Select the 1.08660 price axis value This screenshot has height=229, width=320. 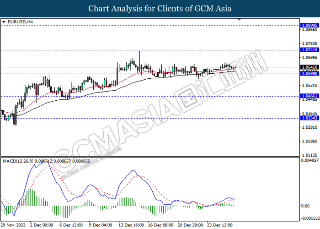pyautogui.click(x=309, y=30)
